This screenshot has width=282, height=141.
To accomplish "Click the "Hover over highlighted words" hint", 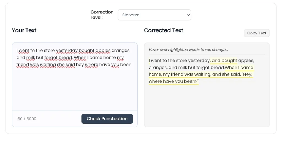I will point(188,50).
